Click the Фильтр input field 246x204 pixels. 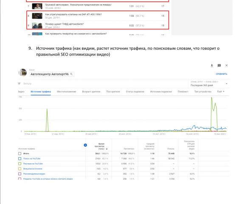coord(27,84)
